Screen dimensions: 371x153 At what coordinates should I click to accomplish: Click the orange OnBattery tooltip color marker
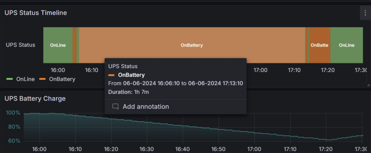pyautogui.click(x=111, y=75)
